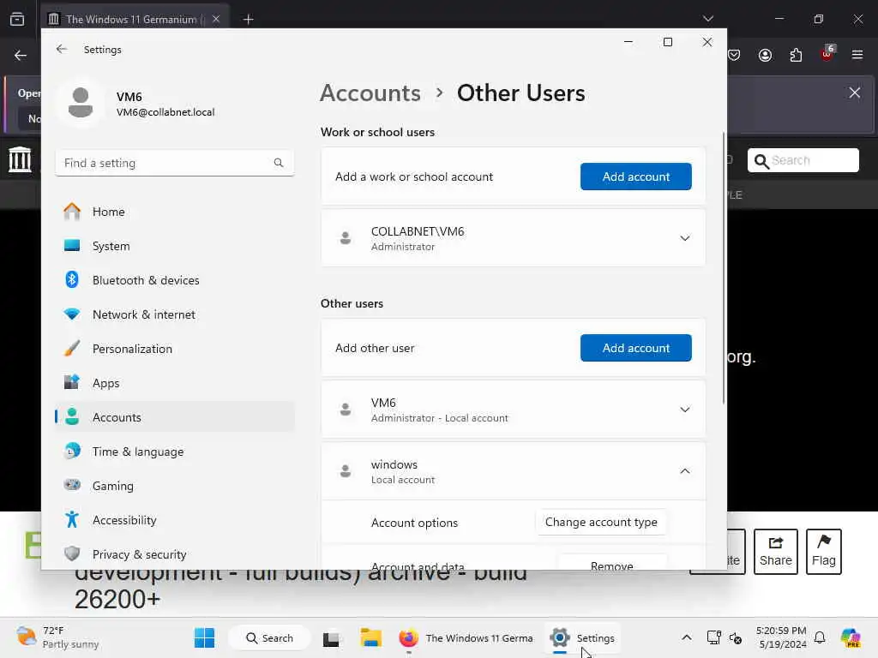878x658 pixels.
Task: Open the notification bell icon
Action: pyautogui.click(x=820, y=637)
